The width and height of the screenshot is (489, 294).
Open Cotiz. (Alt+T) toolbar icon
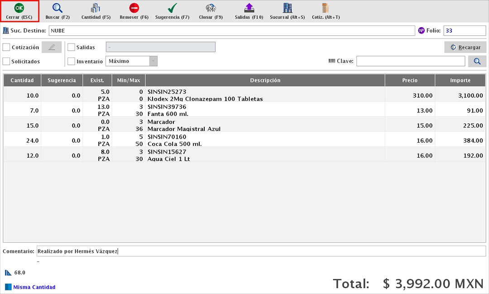tap(325, 8)
